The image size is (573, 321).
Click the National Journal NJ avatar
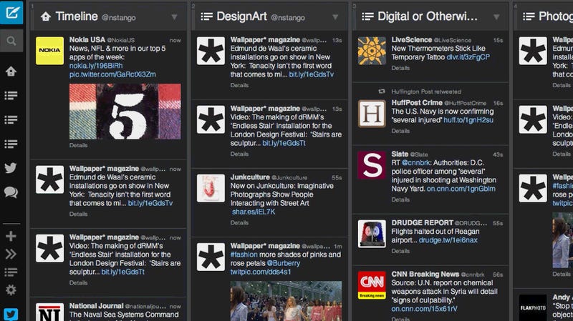pyautogui.click(x=49, y=312)
